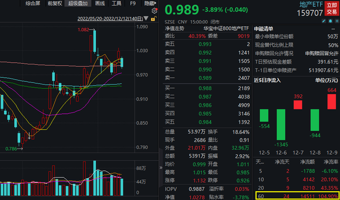Click the current price 0.989
The image size is (340, 200).
pos(182,10)
